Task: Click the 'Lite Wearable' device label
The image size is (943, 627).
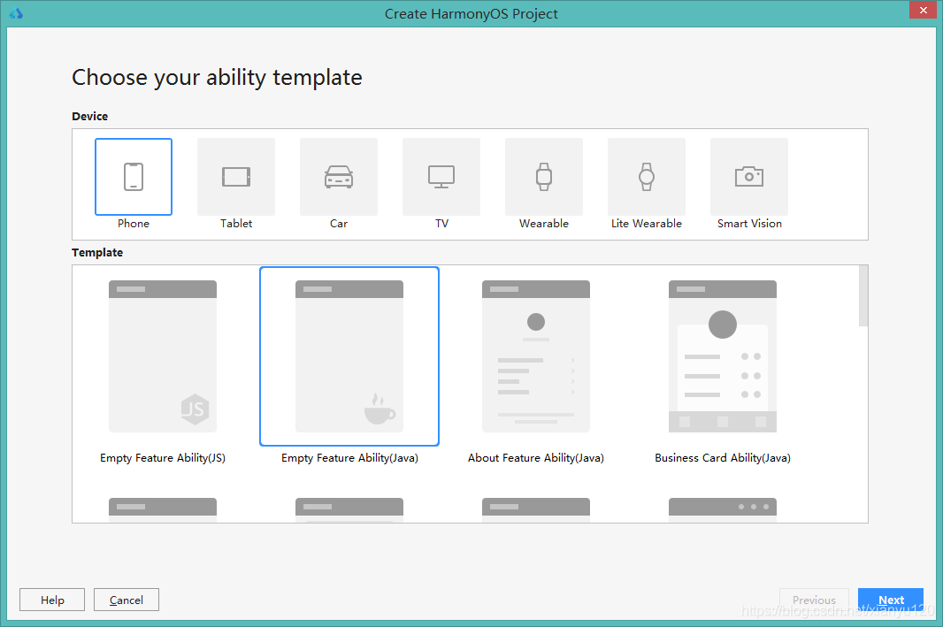Action: coord(647,224)
